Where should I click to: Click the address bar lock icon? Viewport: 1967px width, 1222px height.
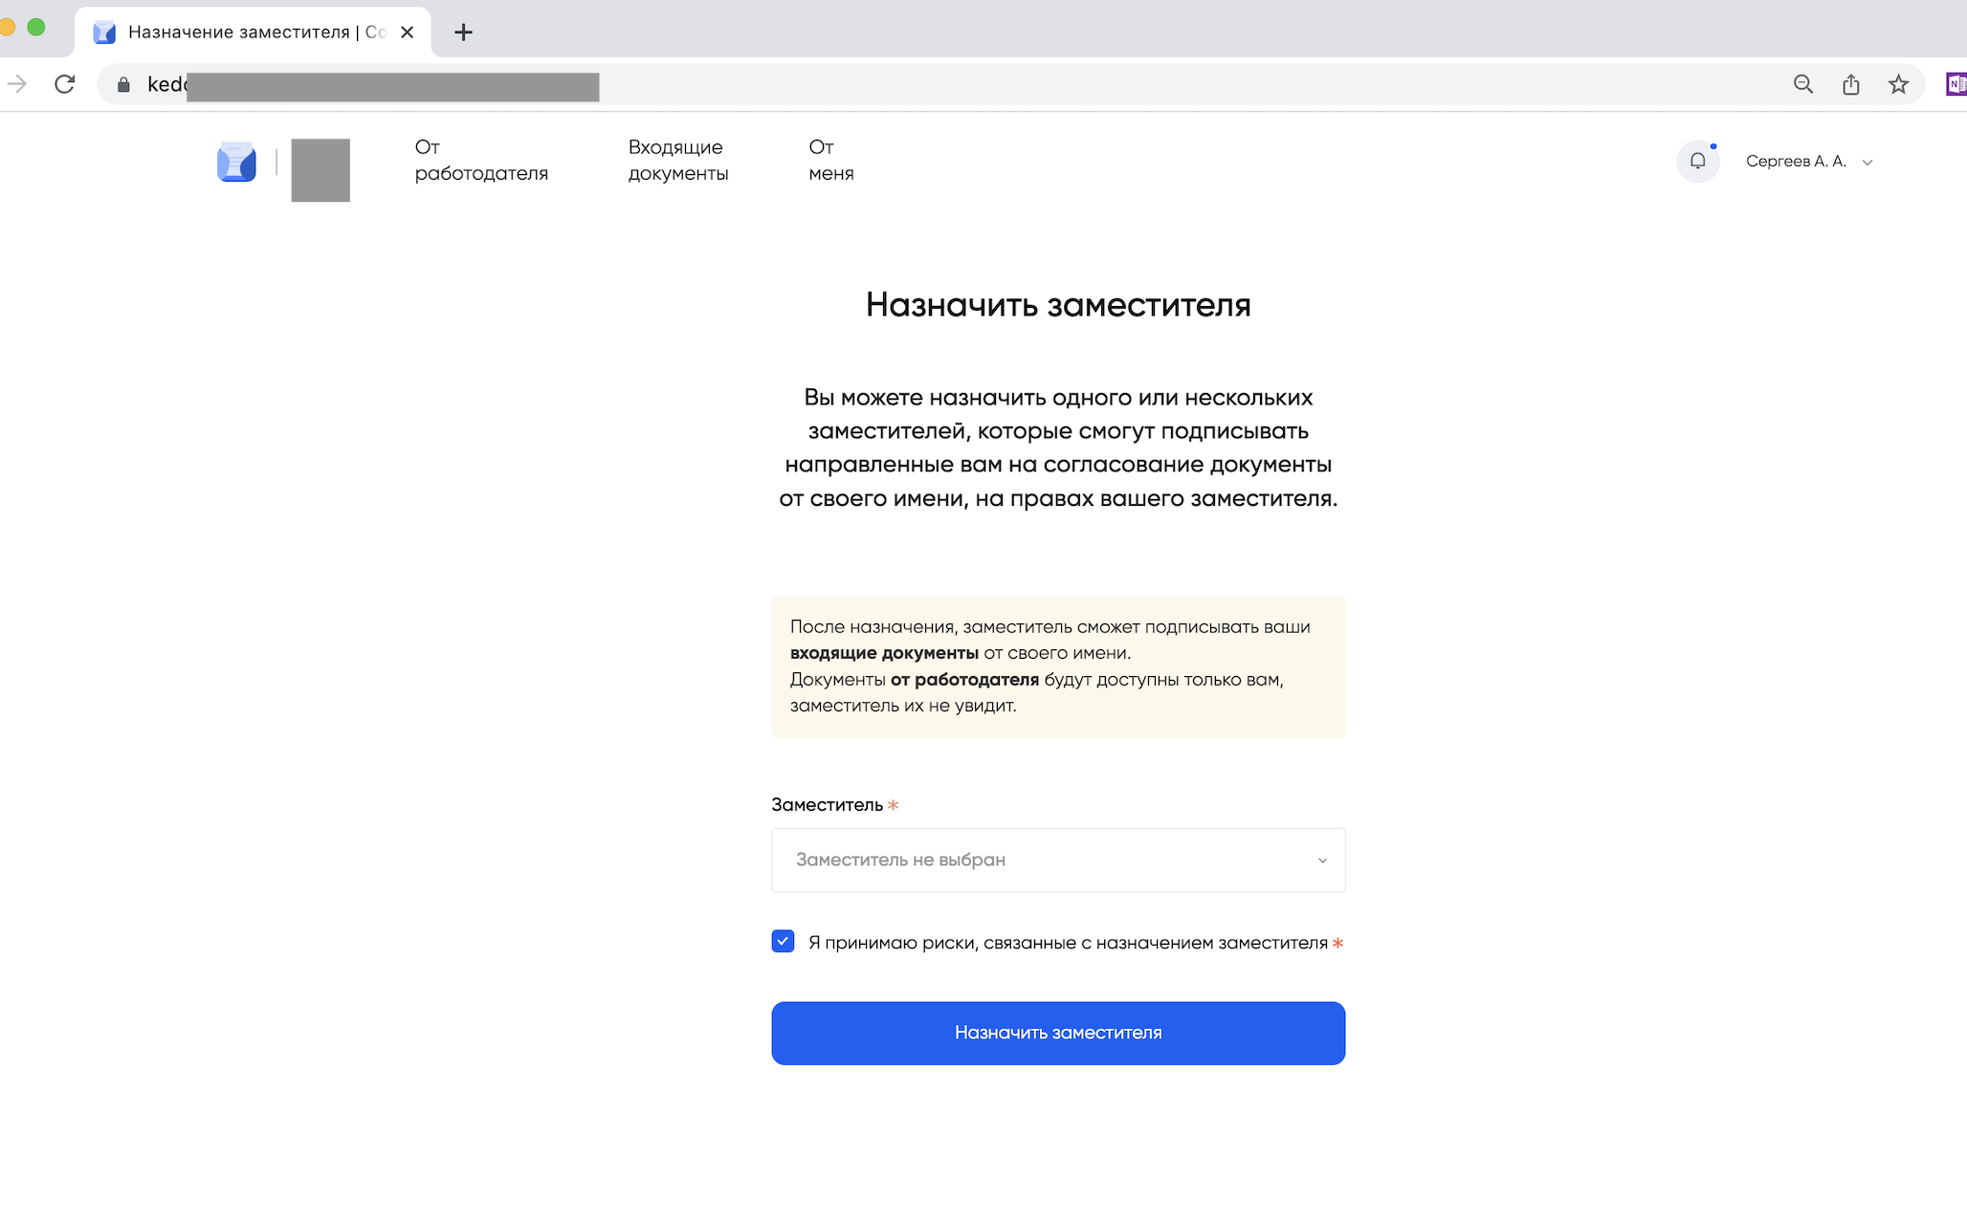[x=123, y=85]
